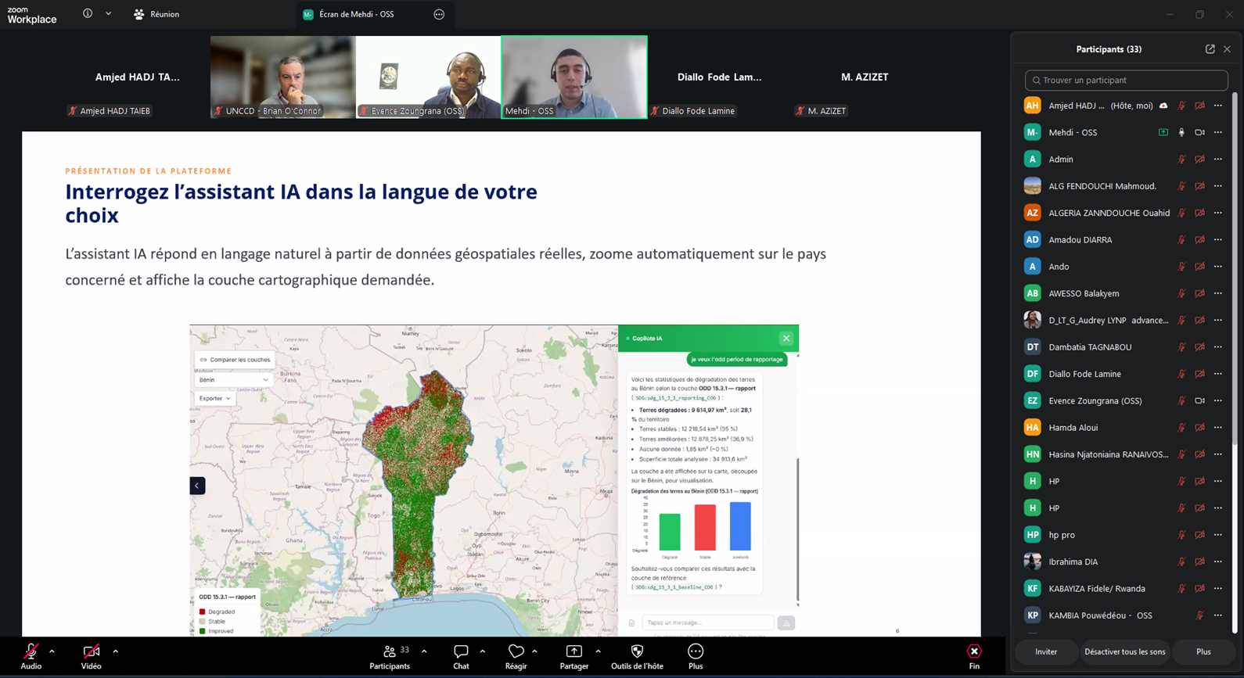Expand arrow next to Participants toolbar button
Viewport: 1244px width, 678px height.
click(424, 651)
